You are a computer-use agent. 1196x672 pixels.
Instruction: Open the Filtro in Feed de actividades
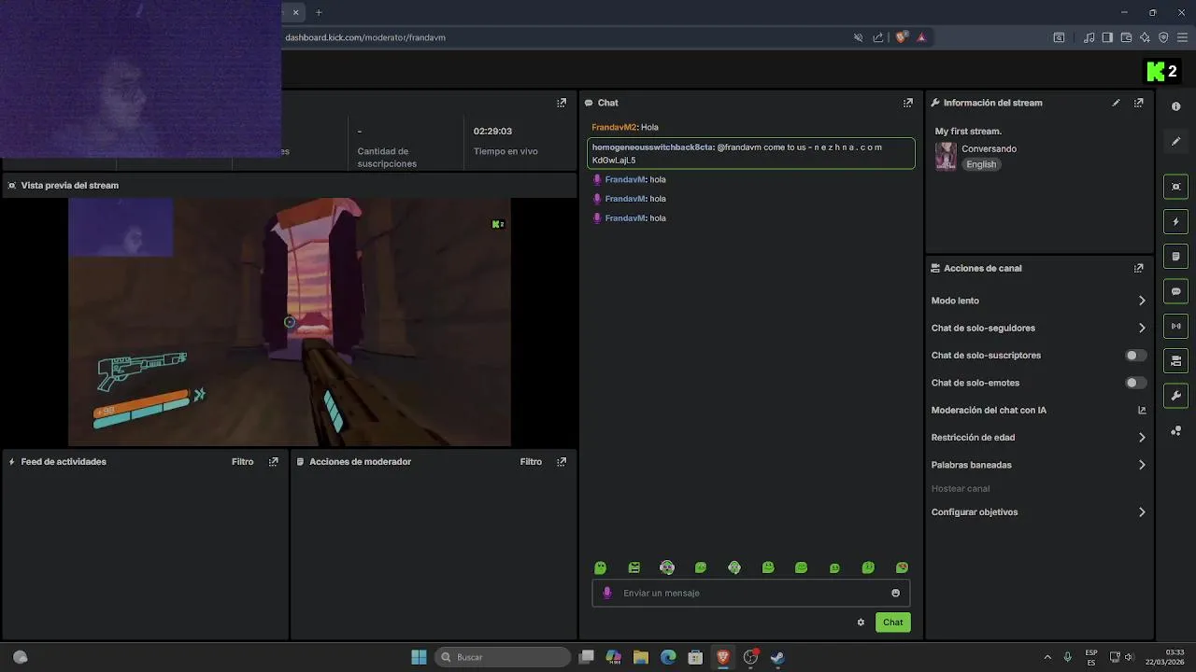[242, 461]
